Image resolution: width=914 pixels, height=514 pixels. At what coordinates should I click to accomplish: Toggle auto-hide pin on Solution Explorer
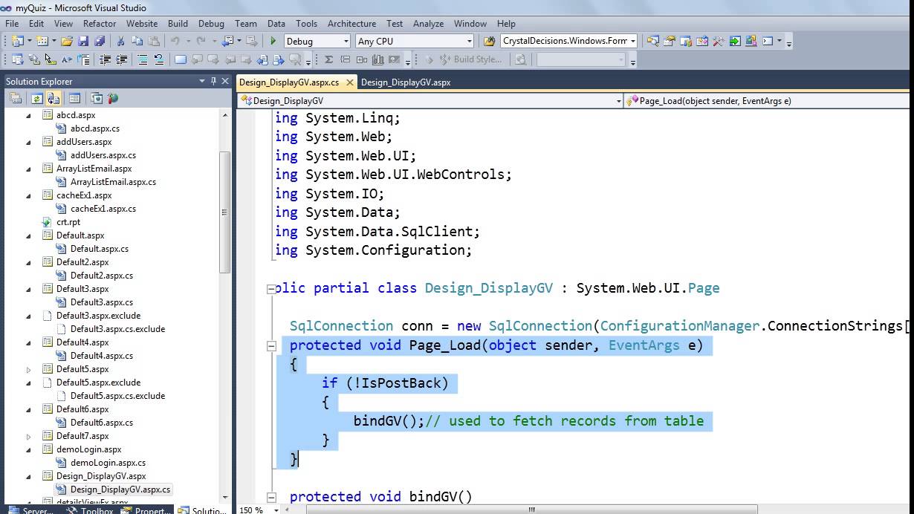pyautogui.click(x=213, y=81)
